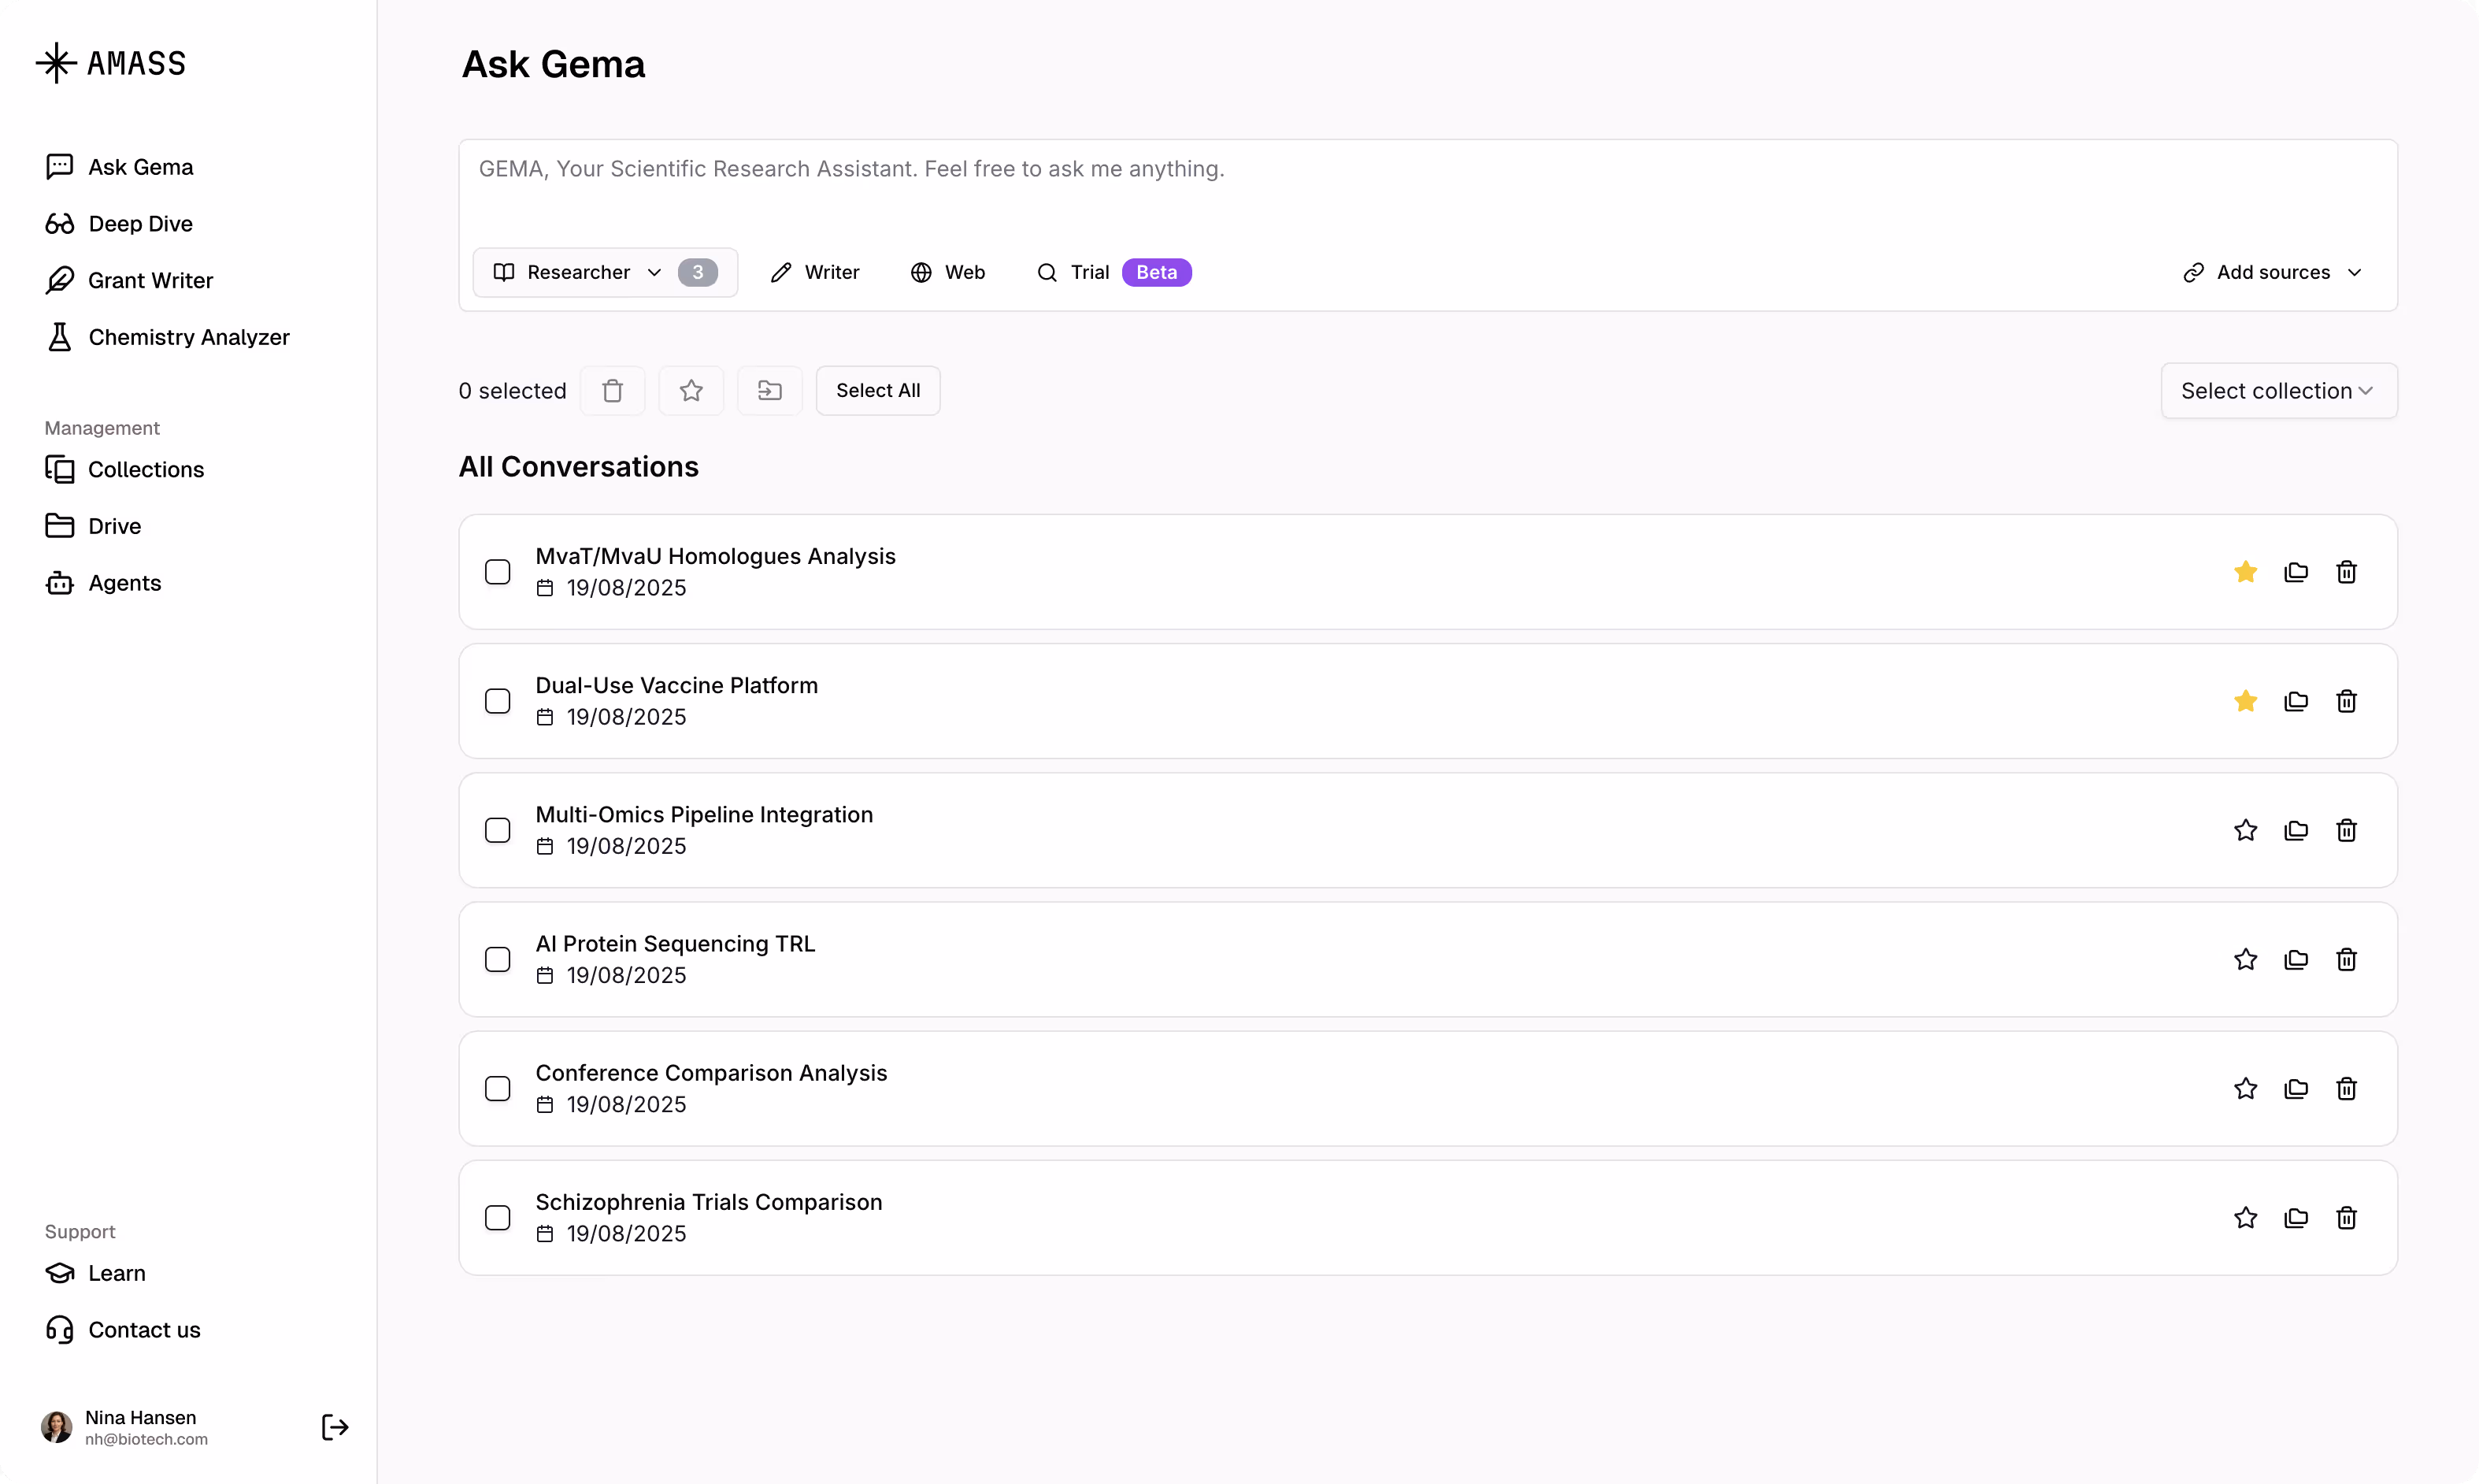Check Conference Comparison Analysis checkbox
2479x1484 pixels.
coord(498,1088)
